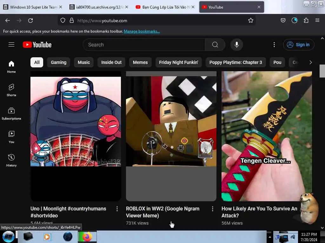This screenshot has height=243, width=325.
Task: Open Save to Pocket icon
Action: pyautogui.click(x=283, y=20)
